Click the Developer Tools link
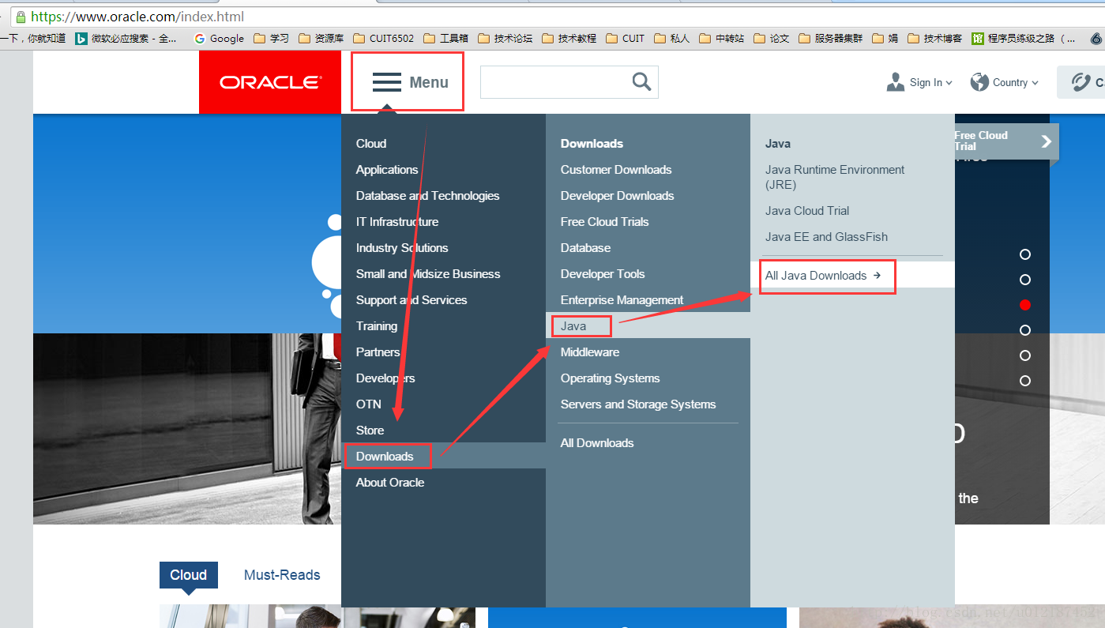1105x628 pixels. 603,274
